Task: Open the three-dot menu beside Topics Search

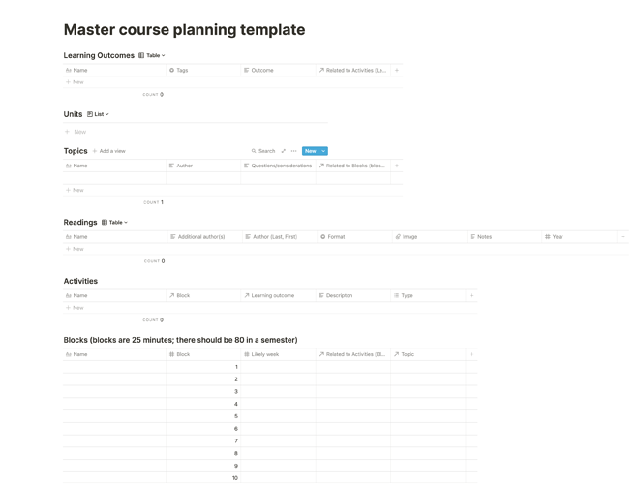Action: click(x=293, y=151)
